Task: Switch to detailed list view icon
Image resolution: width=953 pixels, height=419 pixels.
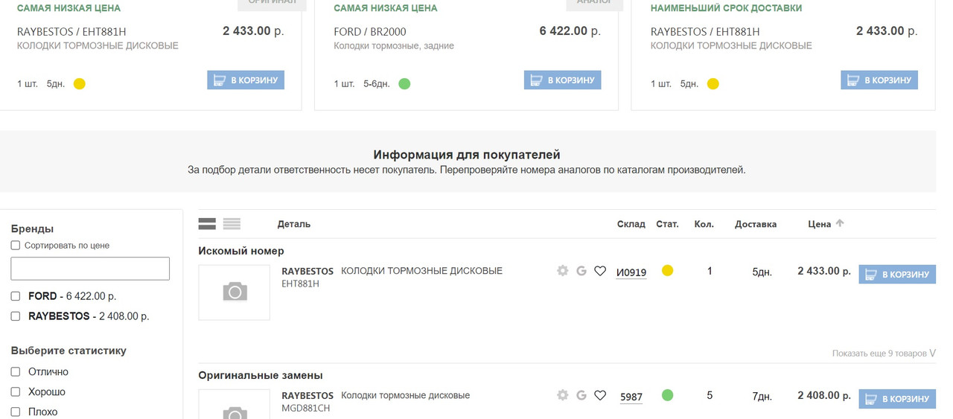Action: pos(207,223)
